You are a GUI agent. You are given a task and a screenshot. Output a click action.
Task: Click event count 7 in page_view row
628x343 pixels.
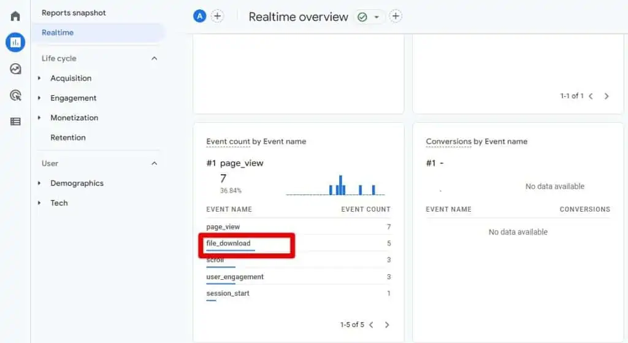click(x=389, y=227)
